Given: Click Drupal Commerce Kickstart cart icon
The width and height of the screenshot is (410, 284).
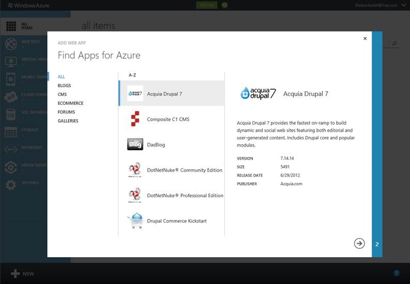Looking at the screenshot, I should [135, 220].
